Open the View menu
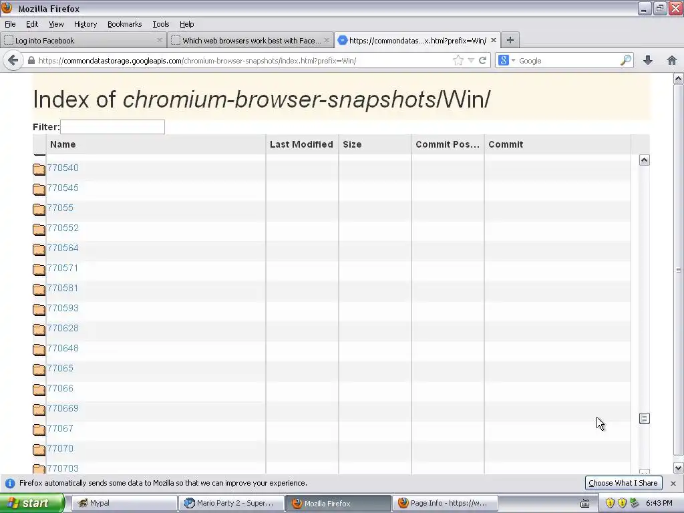 click(56, 24)
